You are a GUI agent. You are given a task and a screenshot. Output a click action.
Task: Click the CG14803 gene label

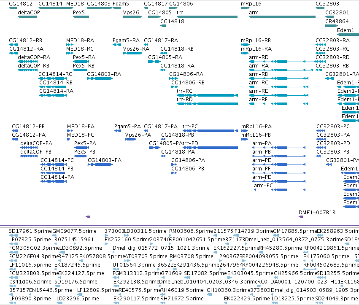[x=99, y=4]
